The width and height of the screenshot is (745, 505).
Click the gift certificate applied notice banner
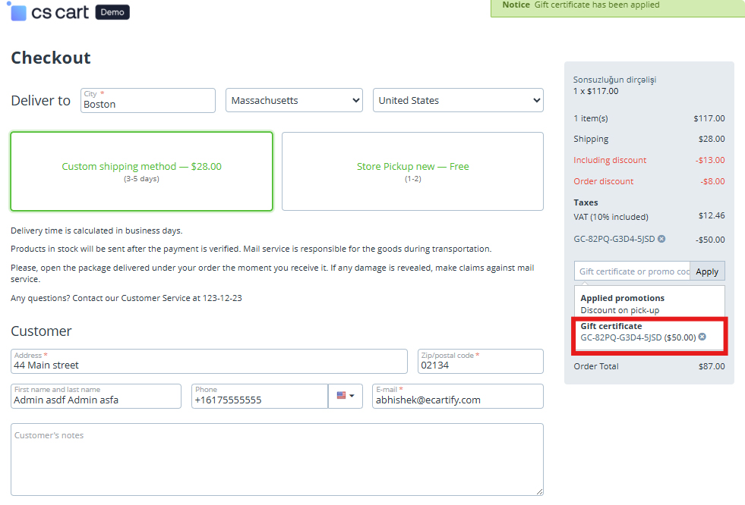coord(617,6)
